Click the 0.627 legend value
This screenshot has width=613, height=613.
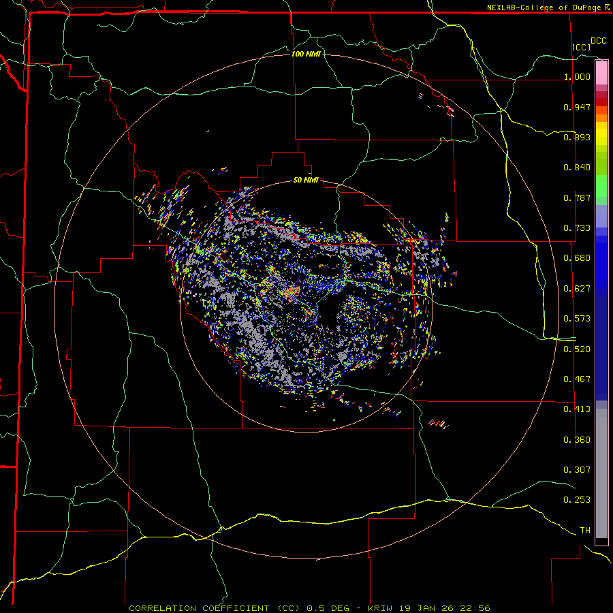tap(577, 289)
